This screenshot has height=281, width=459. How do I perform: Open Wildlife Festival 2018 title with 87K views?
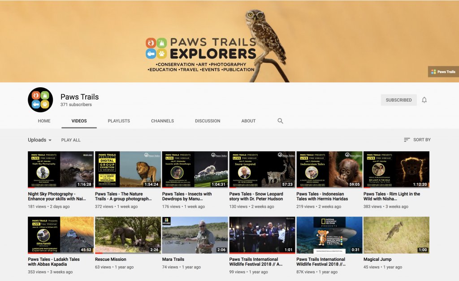pyautogui.click(x=321, y=262)
